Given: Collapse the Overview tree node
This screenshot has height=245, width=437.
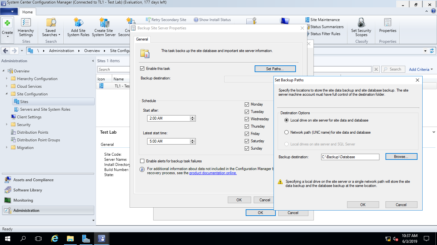Looking at the screenshot, I should tap(4, 71).
